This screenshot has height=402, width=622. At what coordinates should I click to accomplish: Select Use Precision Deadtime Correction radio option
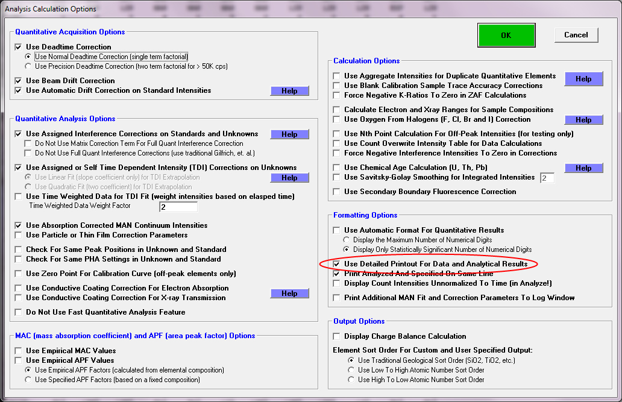pos(28,66)
